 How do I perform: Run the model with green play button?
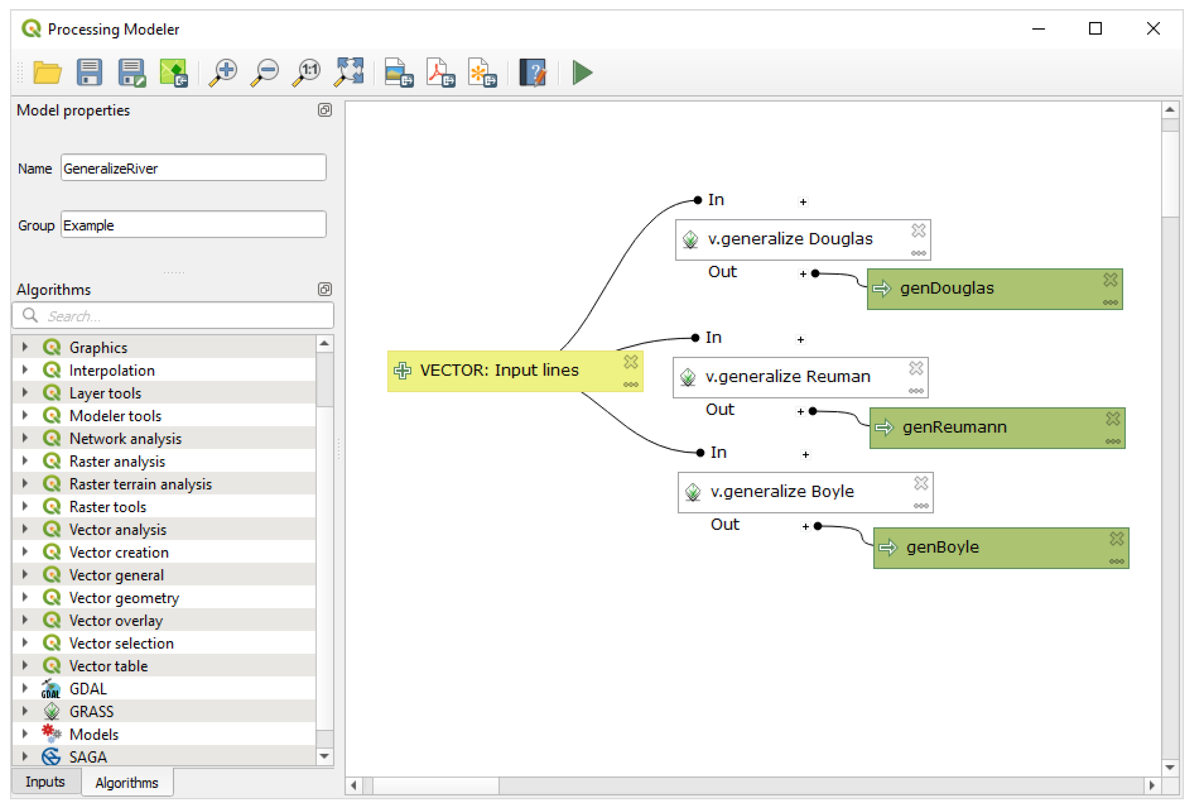pos(582,72)
